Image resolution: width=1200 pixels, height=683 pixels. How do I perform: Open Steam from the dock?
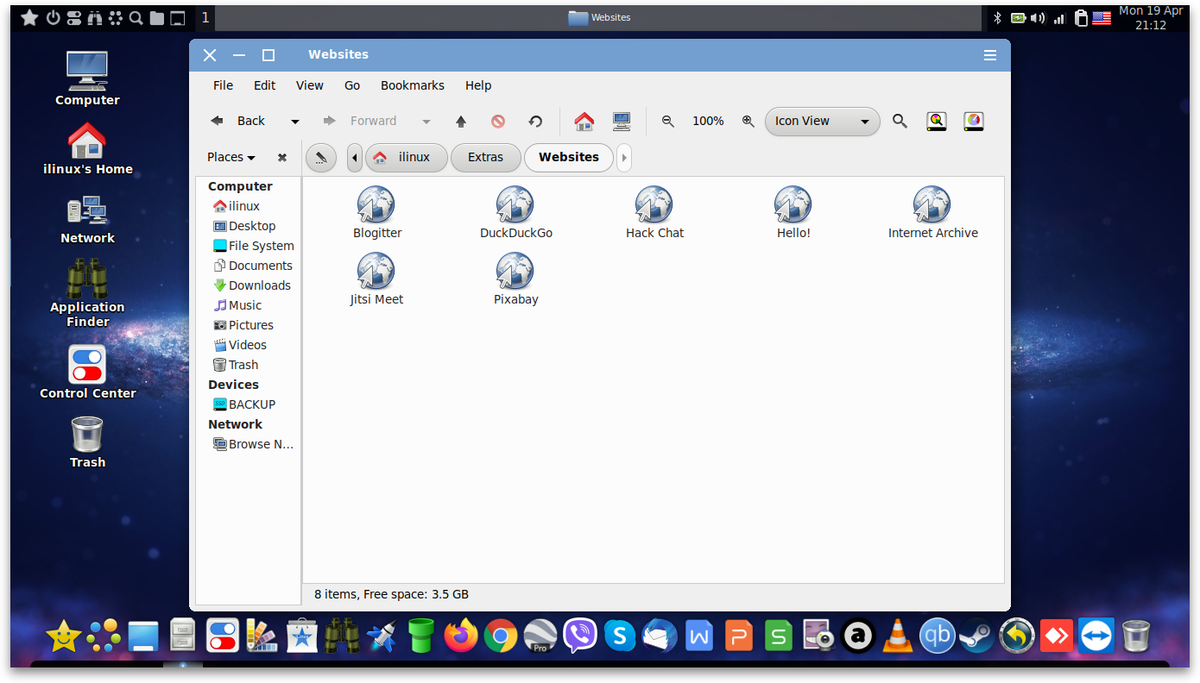(x=977, y=636)
